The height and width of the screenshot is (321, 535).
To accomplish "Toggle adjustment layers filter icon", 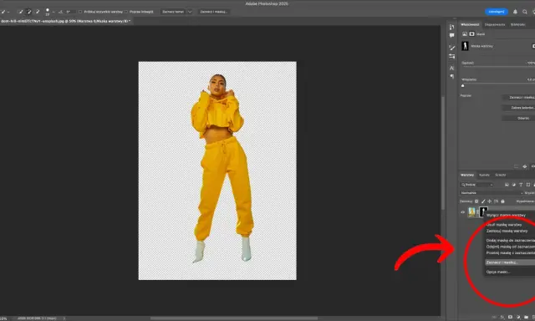I will pos(514,185).
